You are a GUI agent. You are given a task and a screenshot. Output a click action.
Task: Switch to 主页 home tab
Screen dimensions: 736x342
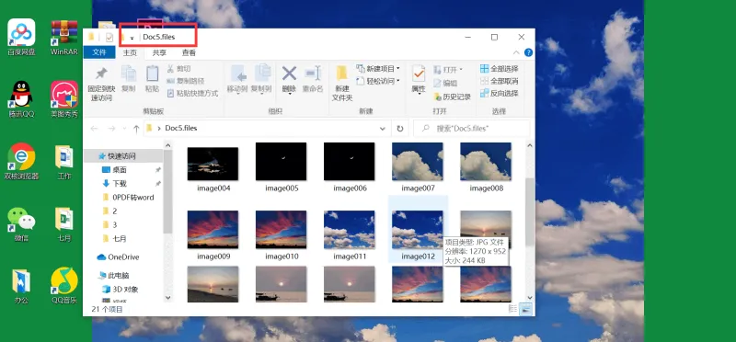coord(130,53)
